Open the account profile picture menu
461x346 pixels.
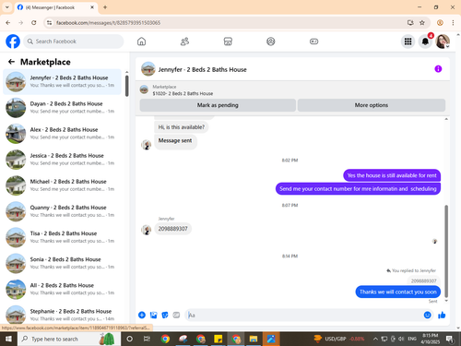click(x=443, y=42)
